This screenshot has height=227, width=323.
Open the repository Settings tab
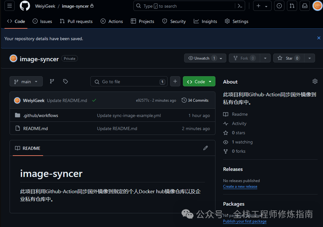(237, 21)
